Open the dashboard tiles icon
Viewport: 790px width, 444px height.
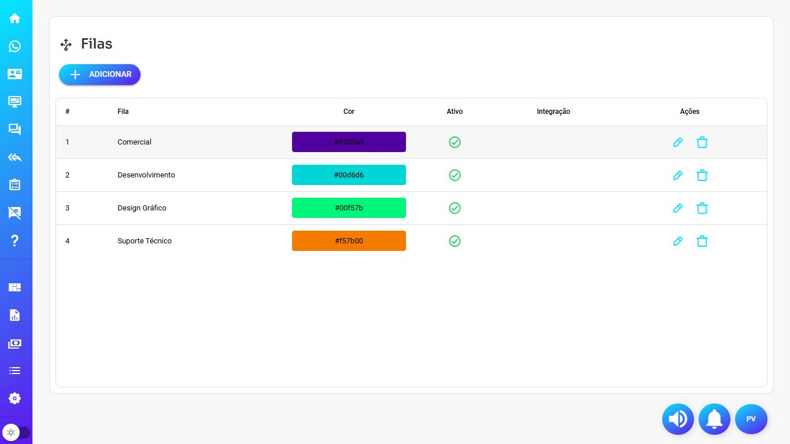[14, 287]
